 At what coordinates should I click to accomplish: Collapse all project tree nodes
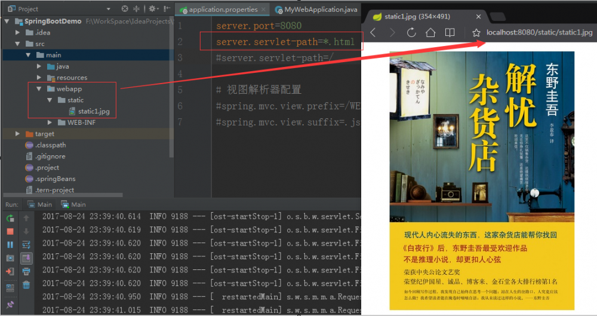point(136,9)
